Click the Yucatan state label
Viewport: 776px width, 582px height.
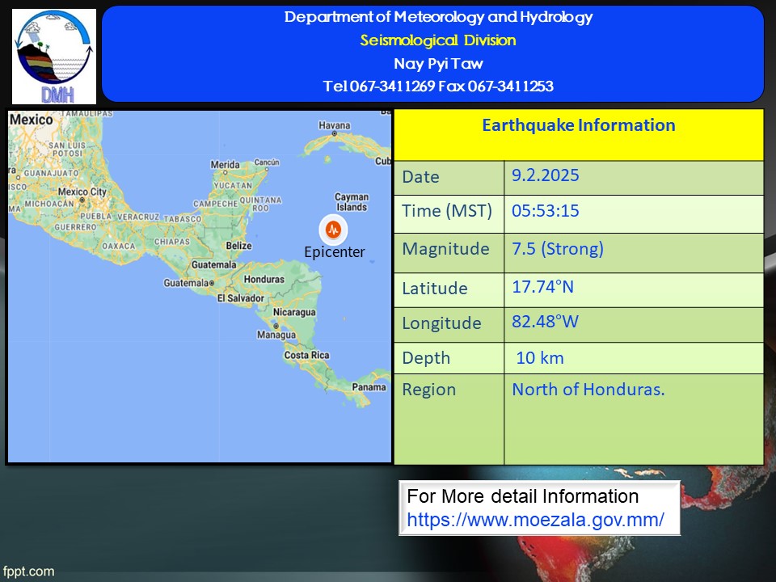pyautogui.click(x=232, y=186)
